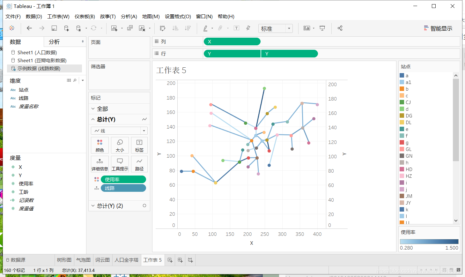Screen dimensions: 465x277
Task: Add a new worksheet tab at the bottom
Action: (x=170, y=260)
